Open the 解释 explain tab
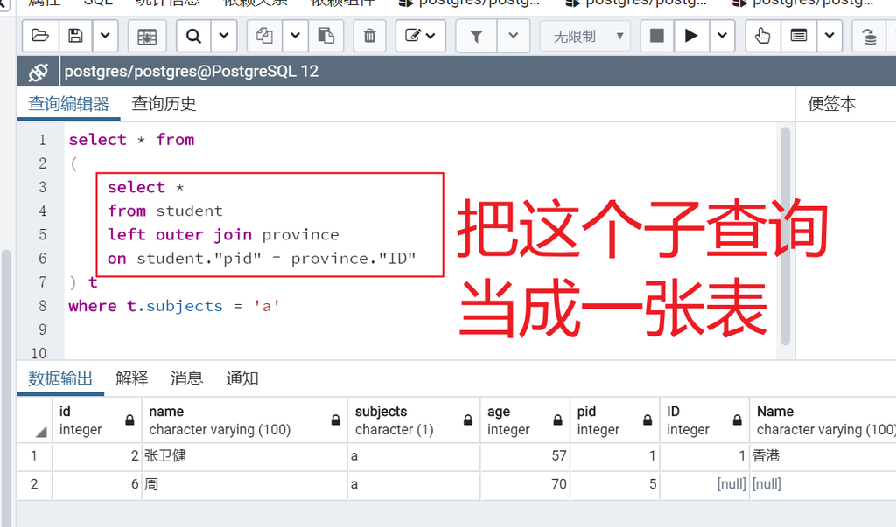Screen dimensions: 896x527 pos(131,378)
